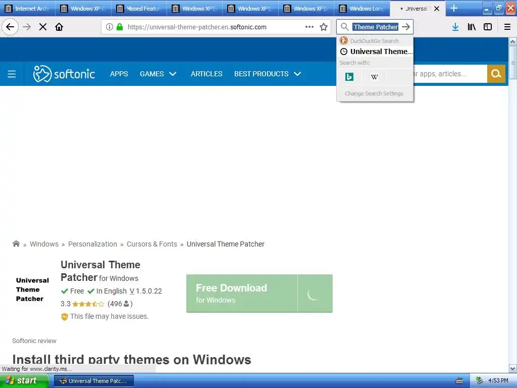Open the Library bookshelf icon

click(472, 27)
